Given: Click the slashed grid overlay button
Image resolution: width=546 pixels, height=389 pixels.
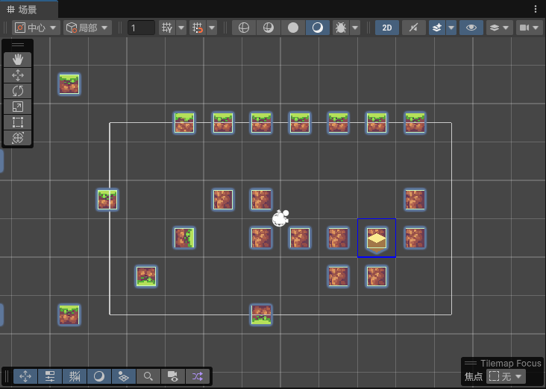Looking at the screenshot, I should [75, 376].
